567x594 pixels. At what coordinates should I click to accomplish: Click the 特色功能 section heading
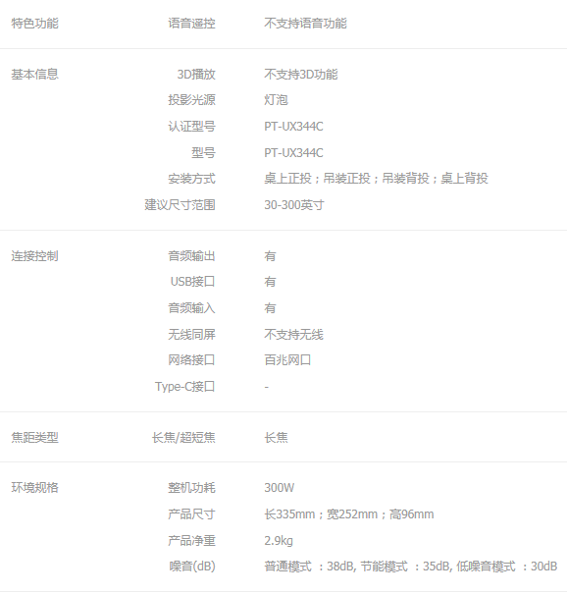coord(34,24)
